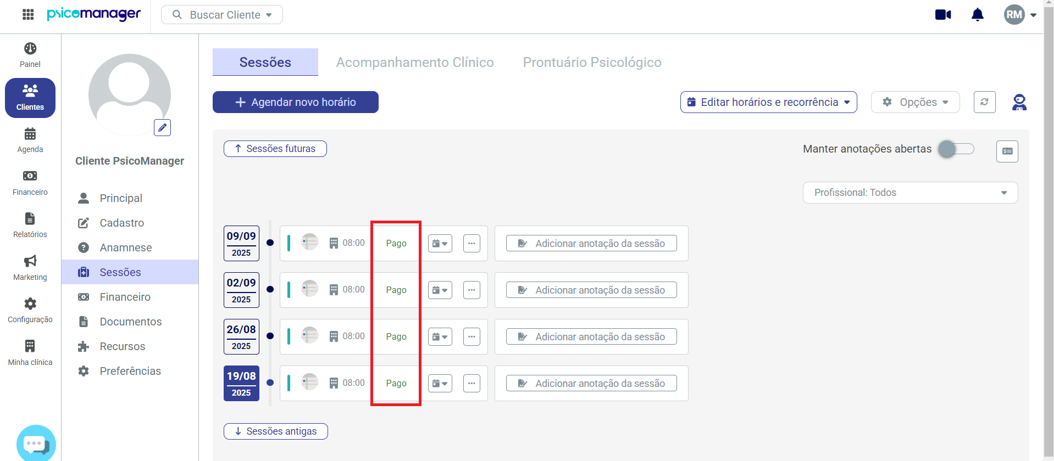Open Prontuário Psicológico tab
1054x461 pixels.
click(x=592, y=62)
